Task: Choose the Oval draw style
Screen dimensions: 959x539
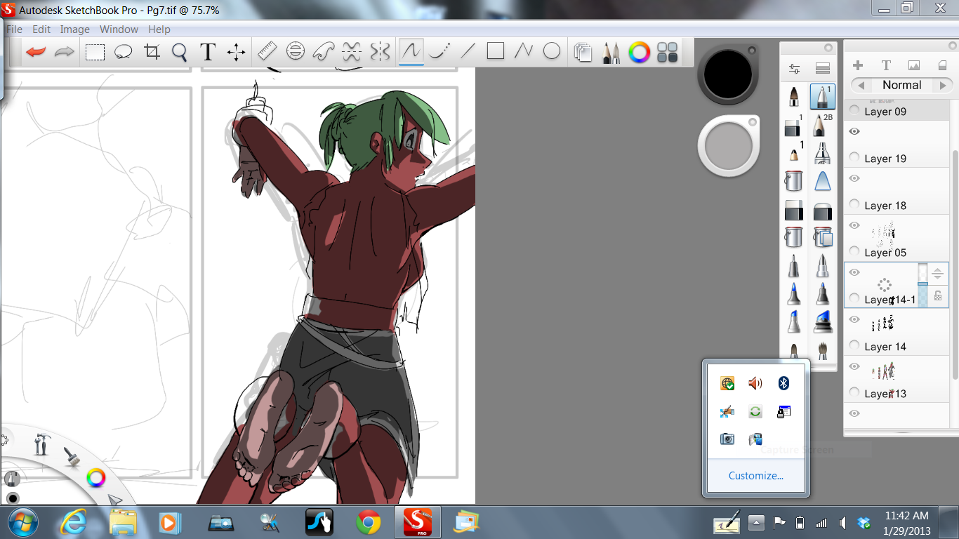Action: pos(553,51)
